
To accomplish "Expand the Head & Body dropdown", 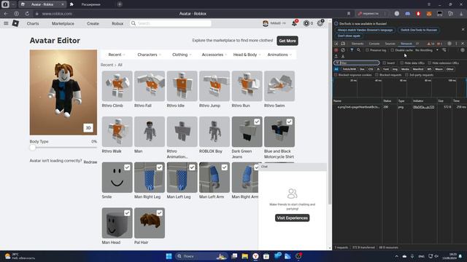I will point(247,55).
